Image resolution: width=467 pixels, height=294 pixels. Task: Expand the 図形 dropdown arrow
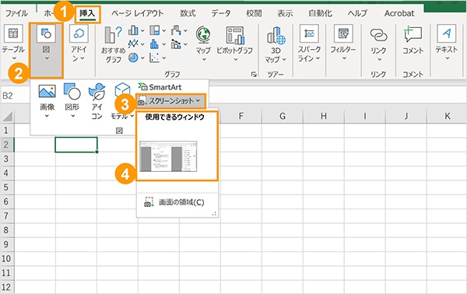click(x=72, y=116)
